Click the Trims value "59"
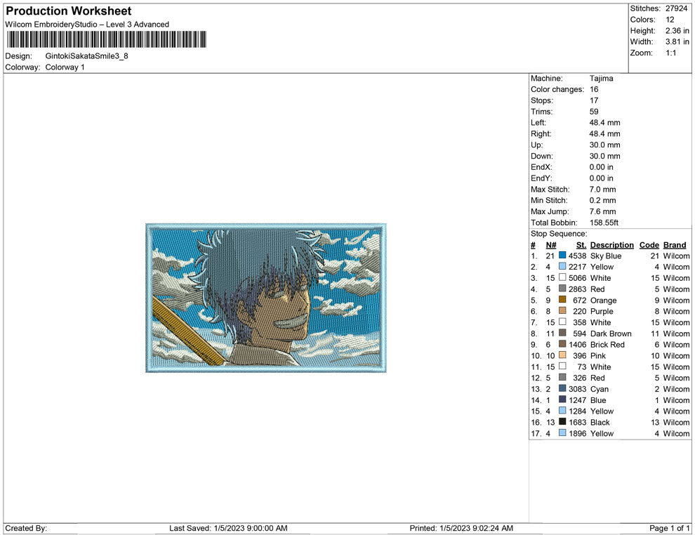This screenshot has width=695, height=535. coord(594,112)
